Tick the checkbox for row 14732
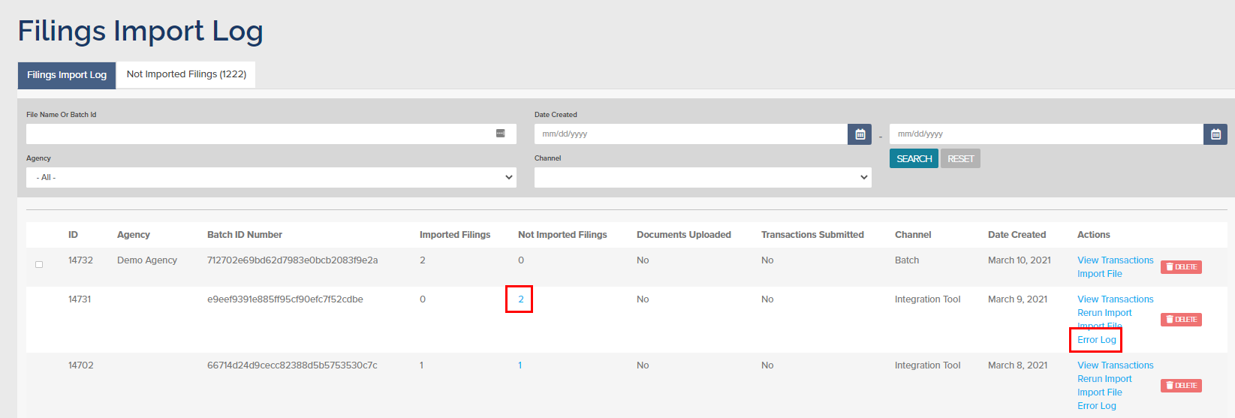The image size is (1235, 418). click(x=39, y=264)
